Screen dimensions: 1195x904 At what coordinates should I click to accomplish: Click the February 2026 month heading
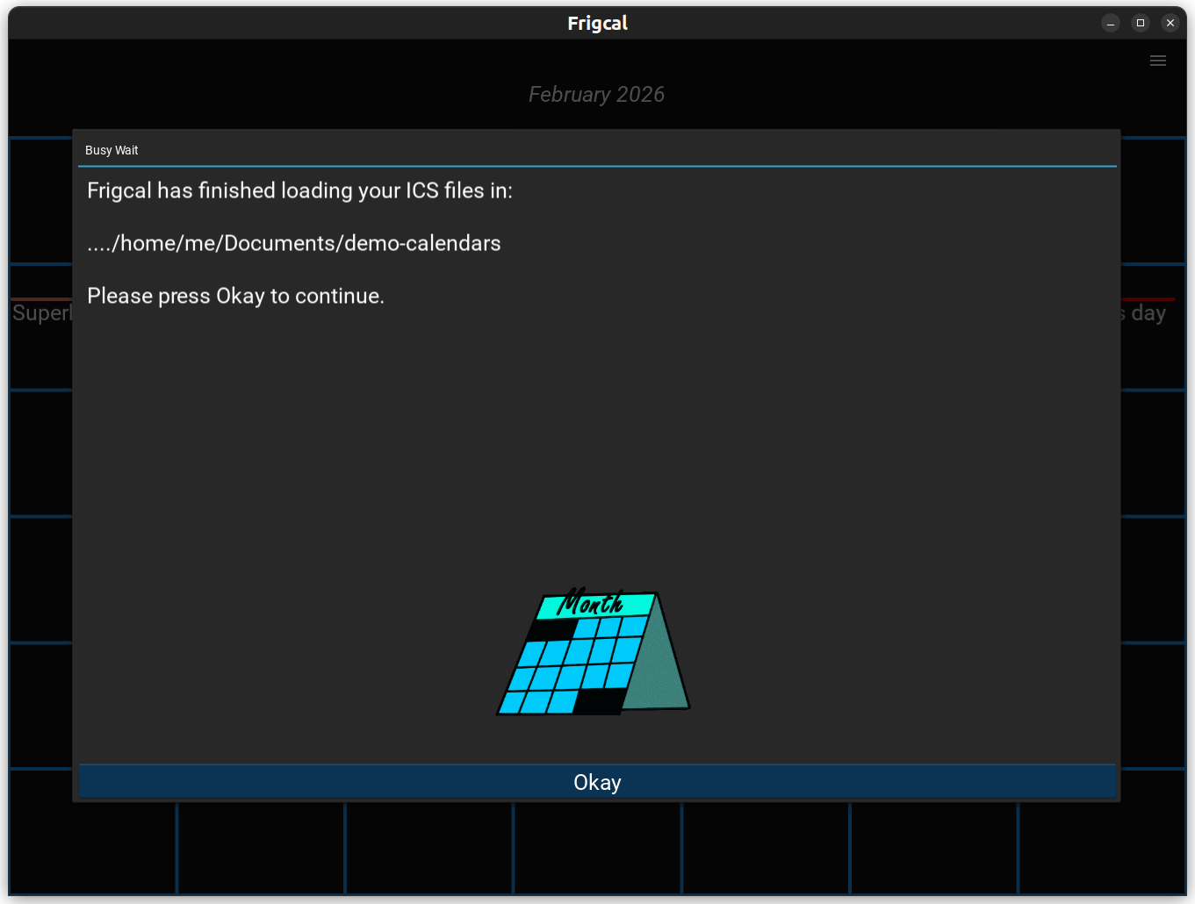click(x=596, y=95)
